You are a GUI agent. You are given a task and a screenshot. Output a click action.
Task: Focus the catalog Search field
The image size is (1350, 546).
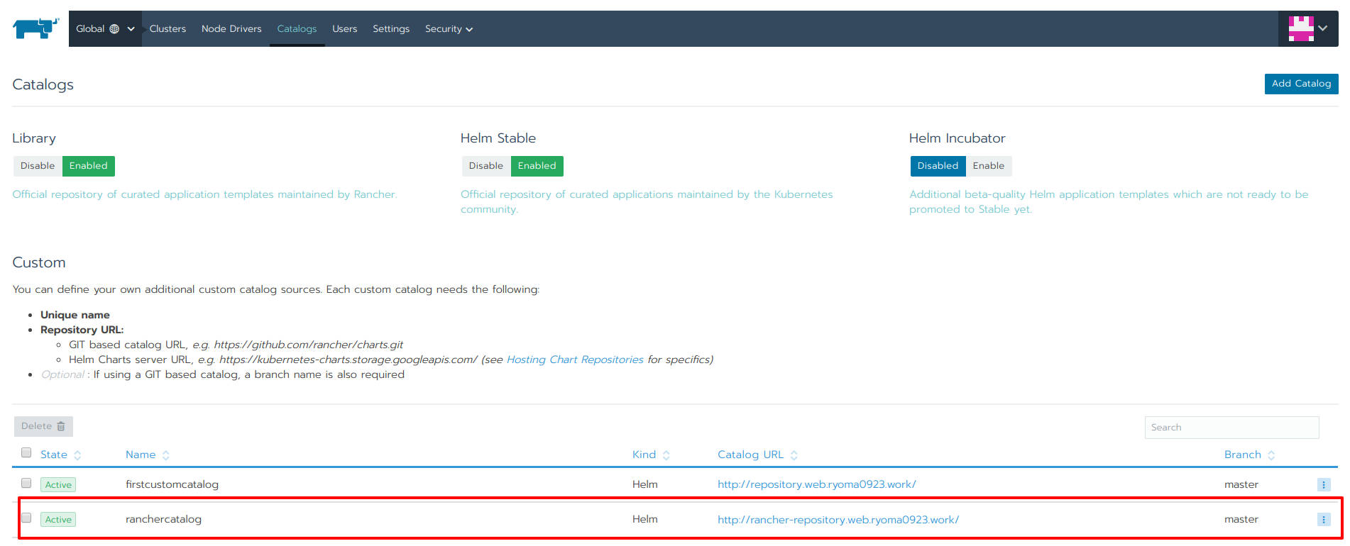1231,428
